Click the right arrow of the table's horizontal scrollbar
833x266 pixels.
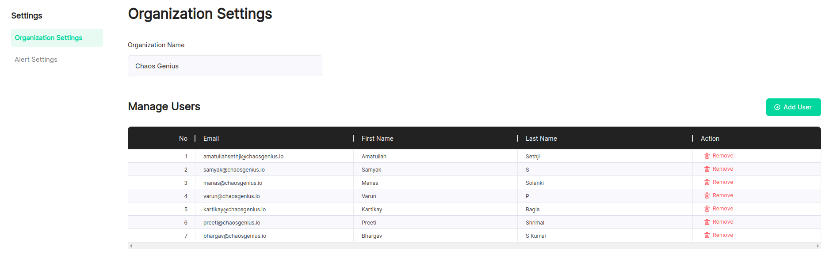tap(818, 246)
